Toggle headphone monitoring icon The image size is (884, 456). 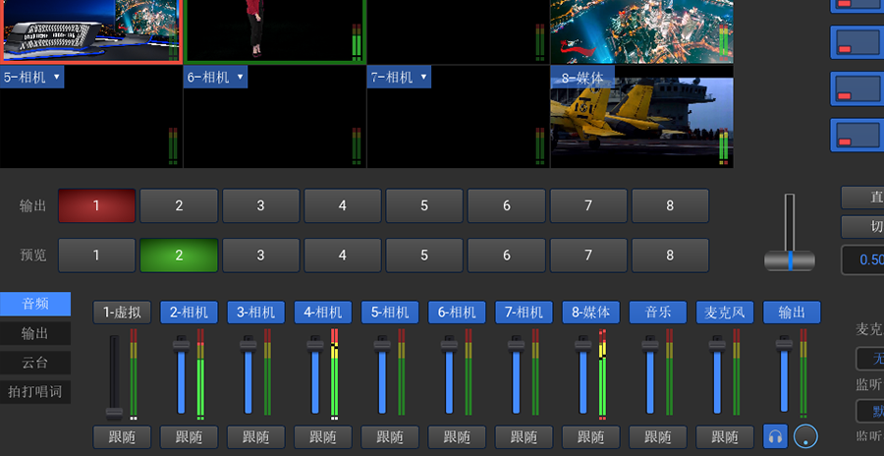pos(776,436)
